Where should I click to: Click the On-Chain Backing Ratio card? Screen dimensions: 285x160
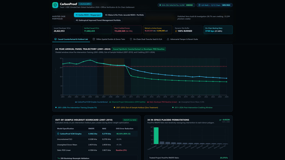(218, 30)
